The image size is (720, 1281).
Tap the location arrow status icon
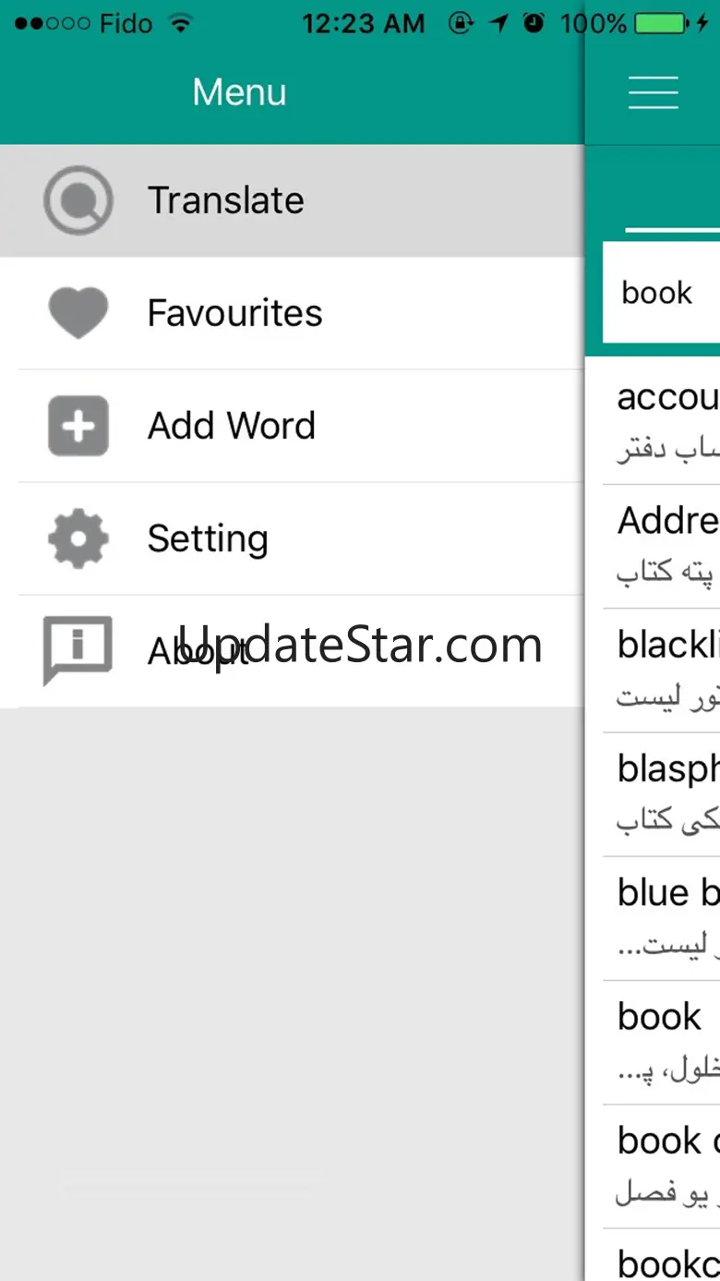[x=499, y=23]
